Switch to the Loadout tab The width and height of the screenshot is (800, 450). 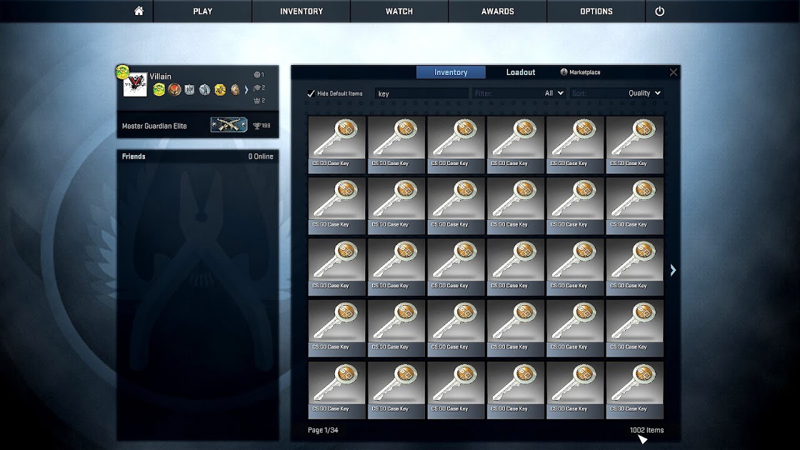(520, 72)
